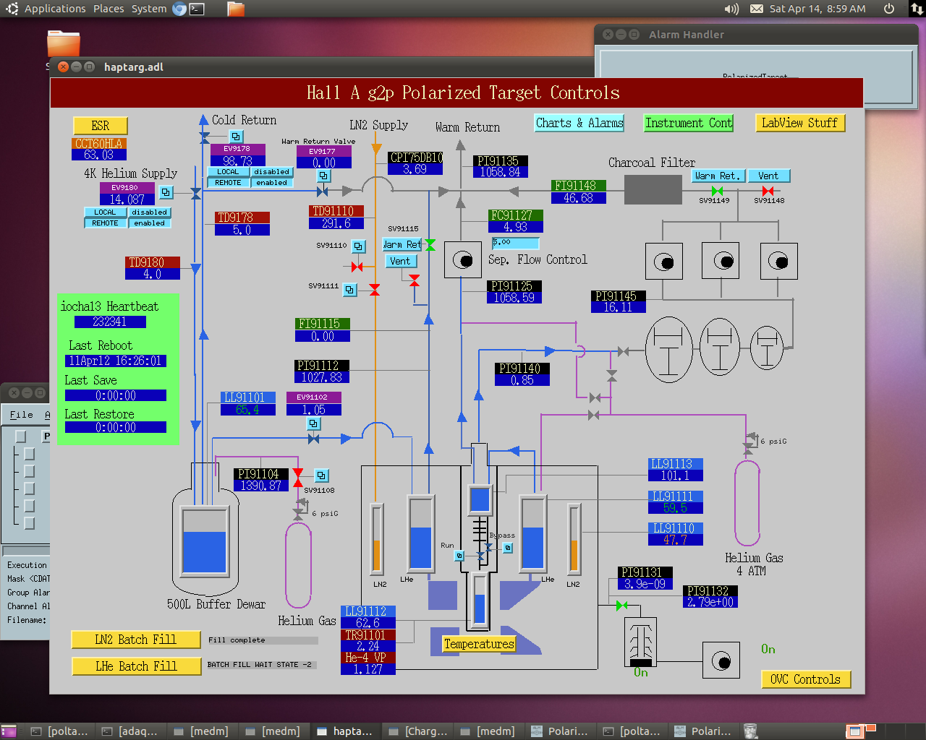Click Vent button near SV91148
The image size is (926, 740).
click(x=768, y=176)
